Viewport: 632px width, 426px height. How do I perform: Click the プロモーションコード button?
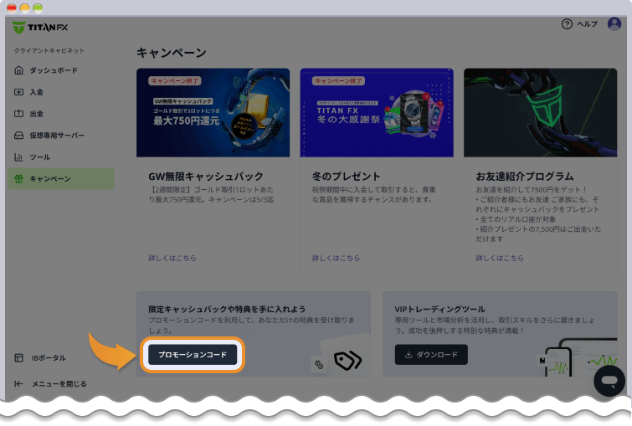pos(193,355)
